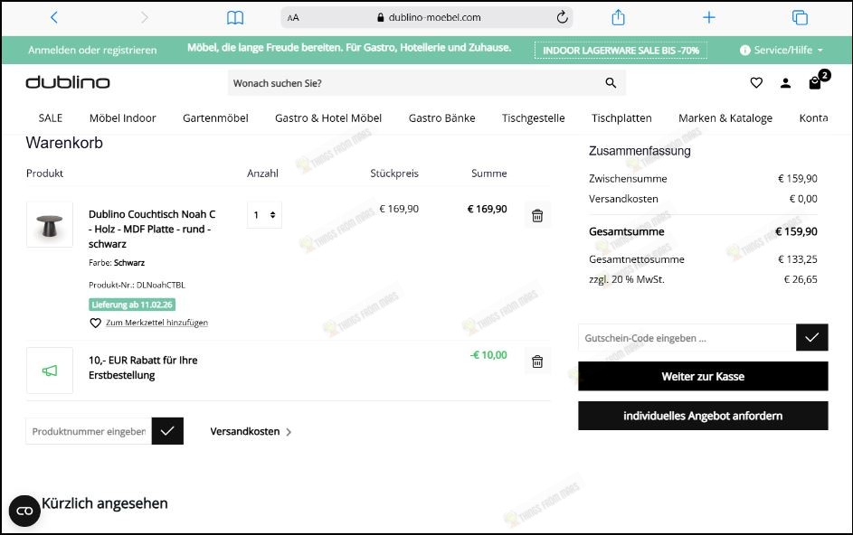Delete the Couchtisch Noah via its trash icon
The height and width of the screenshot is (535, 853).
pos(537,215)
